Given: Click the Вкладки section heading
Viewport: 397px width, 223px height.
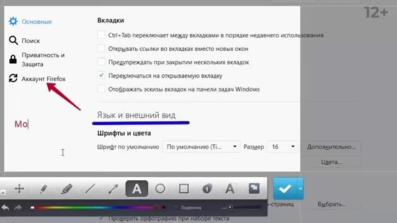Looking at the screenshot, I should pos(110,20).
